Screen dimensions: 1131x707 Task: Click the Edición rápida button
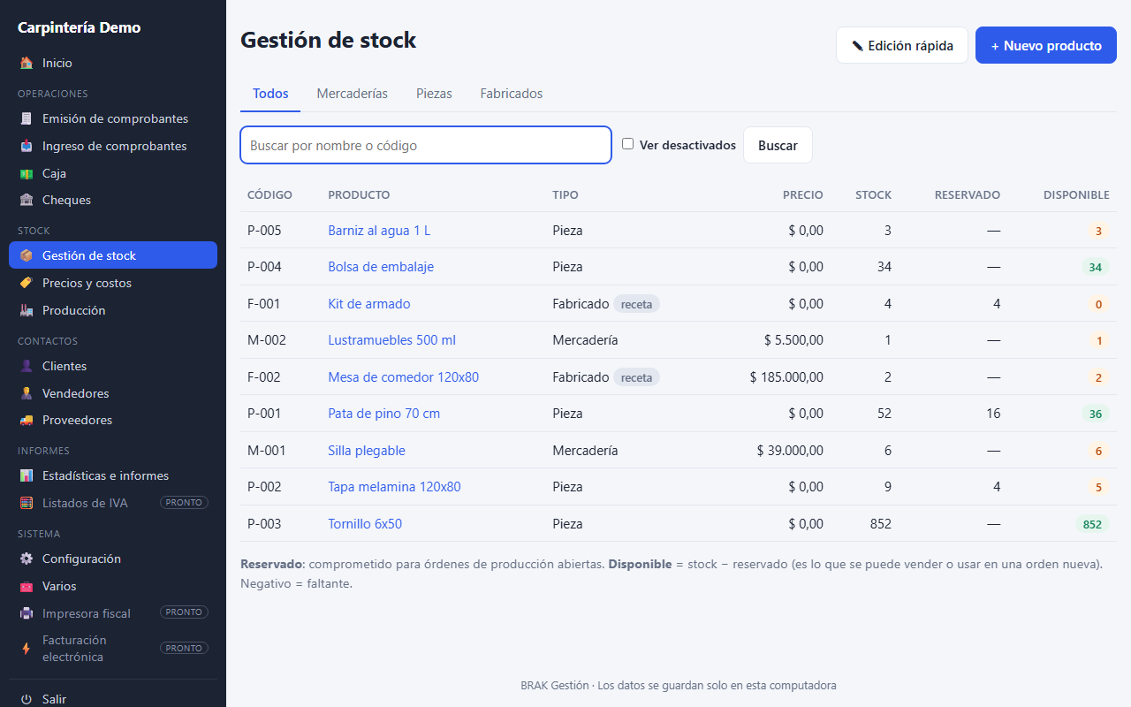[x=902, y=45]
